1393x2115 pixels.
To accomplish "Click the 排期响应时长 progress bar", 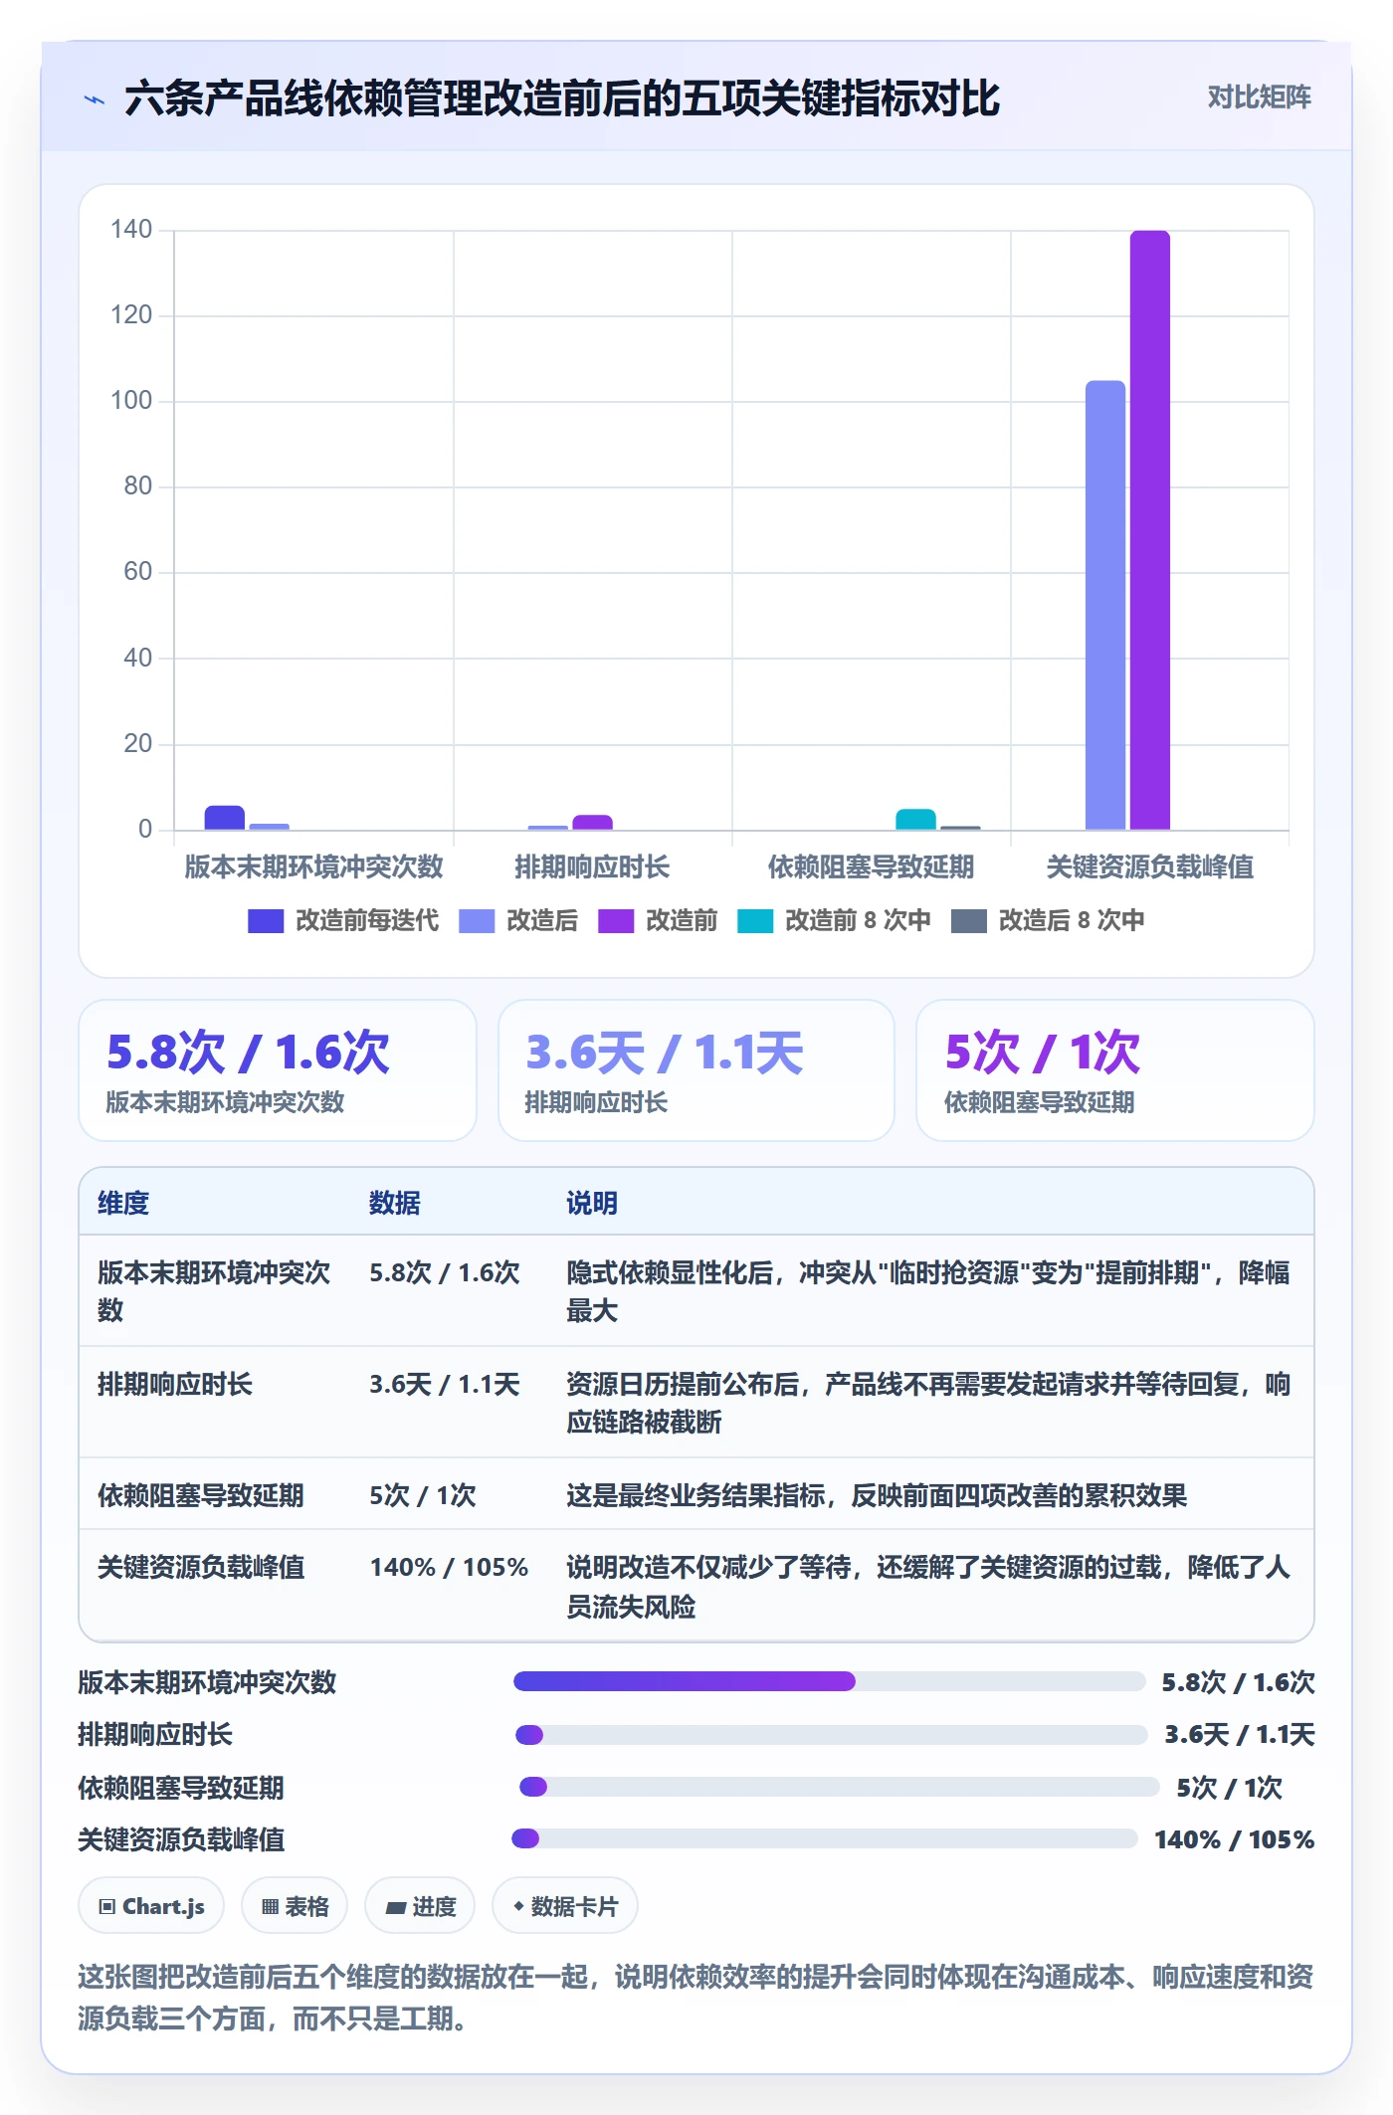I will click(x=831, y=1735).
